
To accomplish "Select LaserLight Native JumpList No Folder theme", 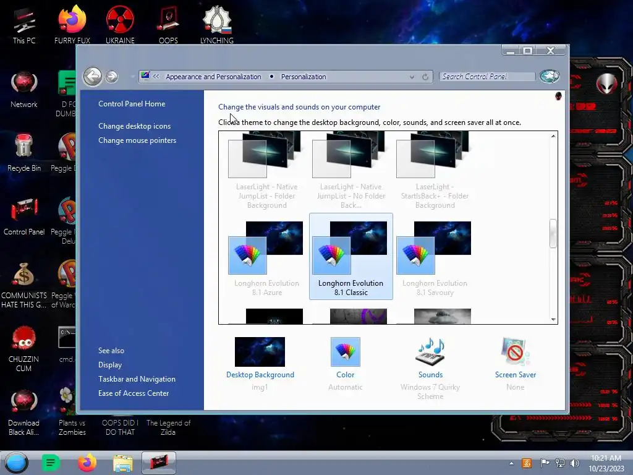I will pyautogui.click(x=351, y=171).
